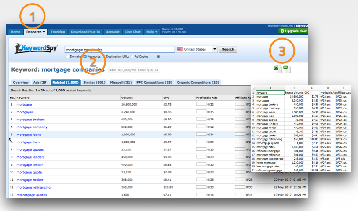Open the 'mortgage brokers' keyword link

[30, 120]
